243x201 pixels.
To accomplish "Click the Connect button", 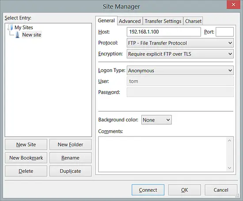I will [x=148, y=190].
